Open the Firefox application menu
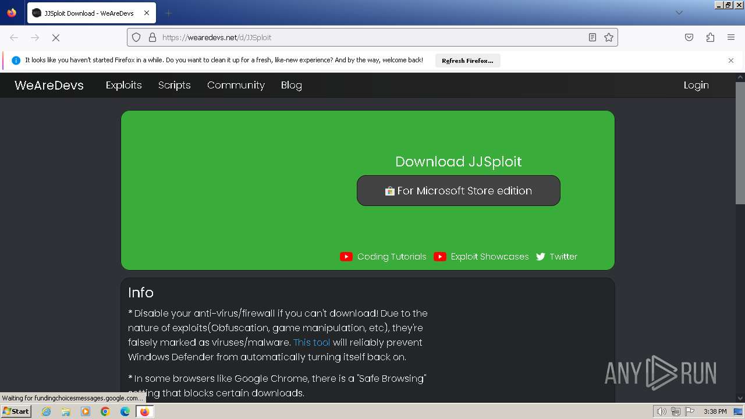Image resolution: width=745 pixels, height=419 pixels. coord(731,37)
